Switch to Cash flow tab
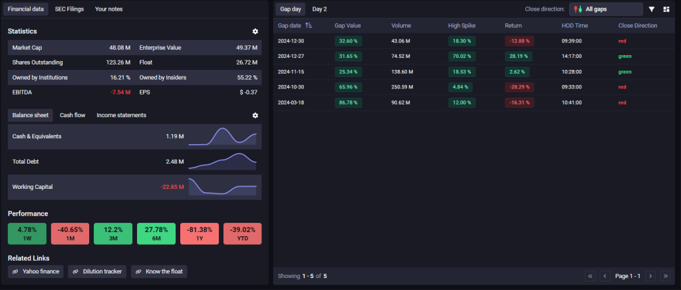The image size is (681, 290). click(72, 115)
